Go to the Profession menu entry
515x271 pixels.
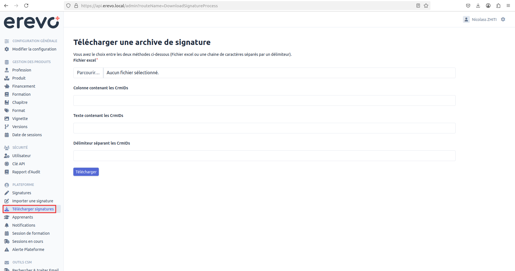tap(22, 70)
